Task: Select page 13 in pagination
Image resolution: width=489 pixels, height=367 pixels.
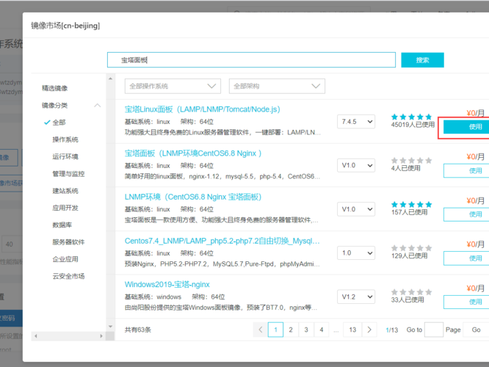Action: tap(352, 330)
